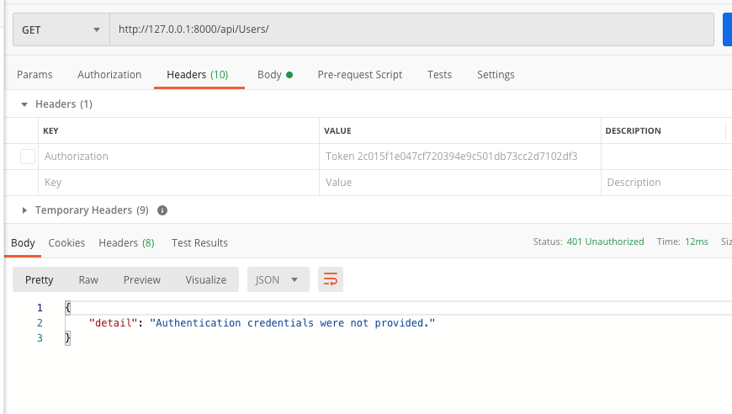The width and height of the screenshot is (732, 414).
Task: Show response Headers (8) tab
Action: (126, 242)
